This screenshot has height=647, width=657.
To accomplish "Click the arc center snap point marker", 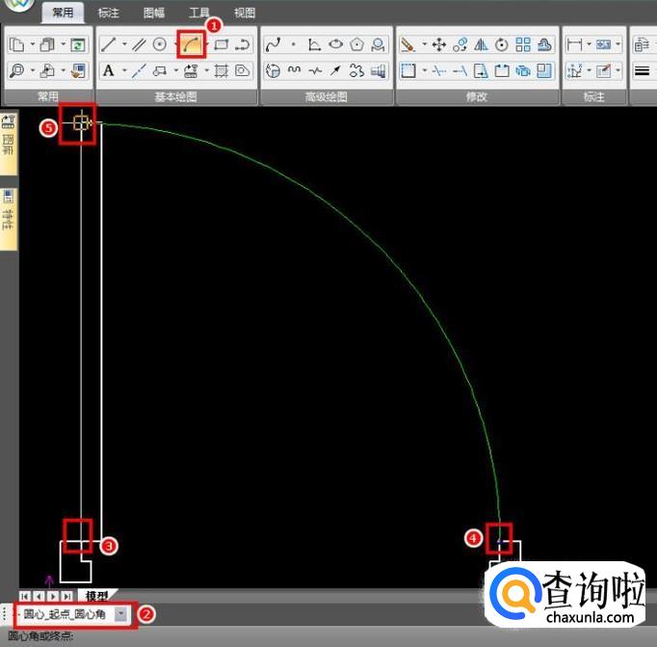I will tap(80, 123).
